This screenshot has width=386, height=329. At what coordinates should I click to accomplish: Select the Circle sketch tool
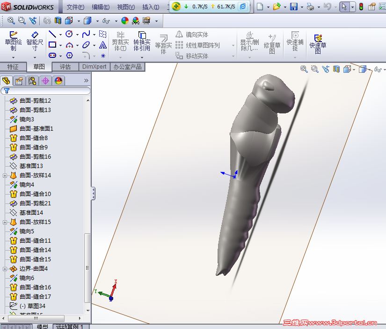70,34
